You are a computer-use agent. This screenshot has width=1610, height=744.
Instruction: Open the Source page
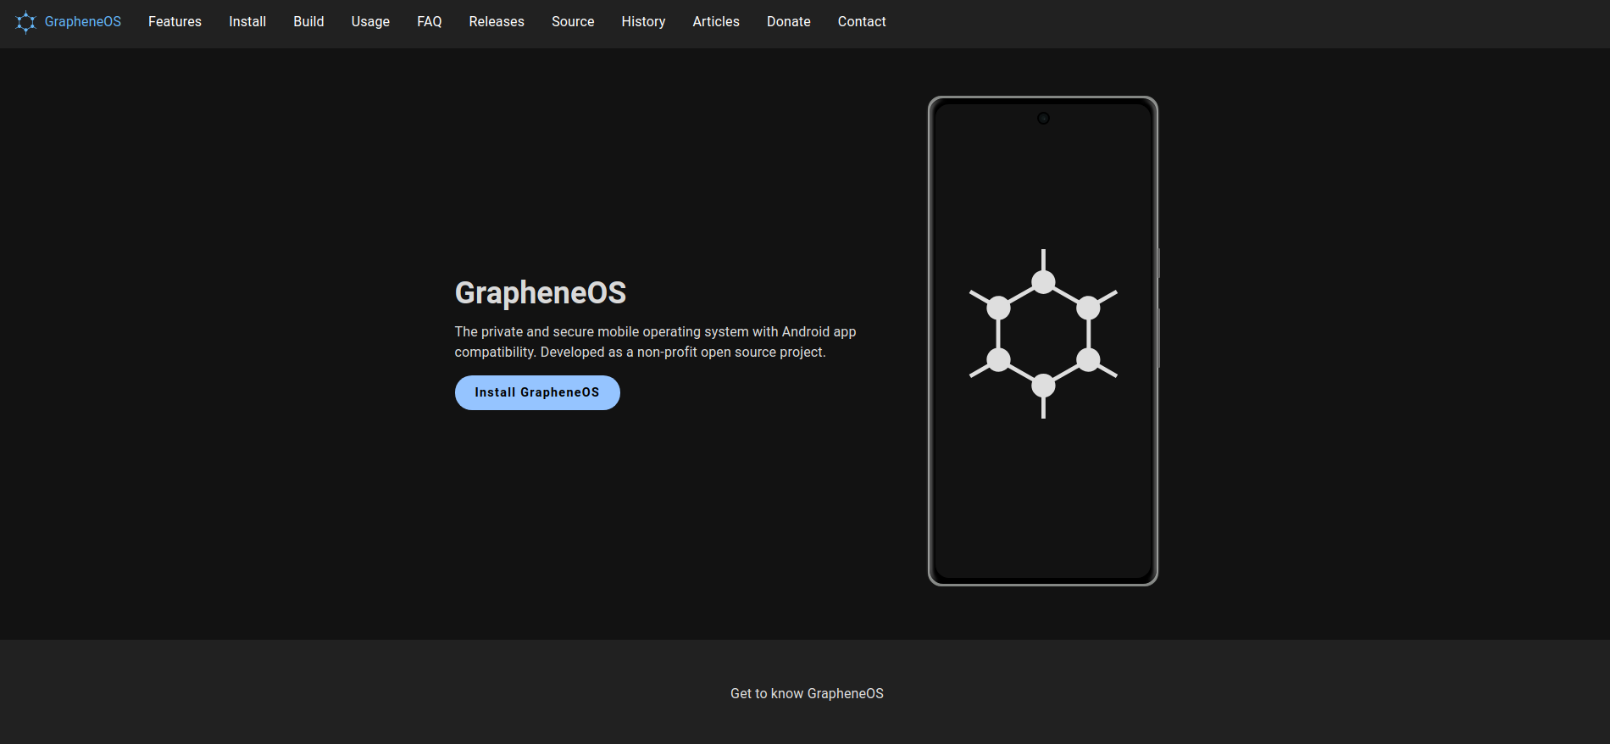coord(573,22)
